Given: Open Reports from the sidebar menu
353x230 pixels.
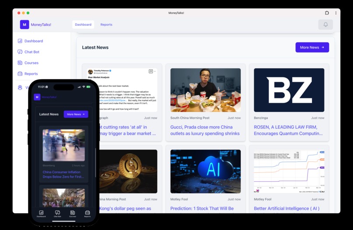Looking at the screenshot, I should (31, 74).
